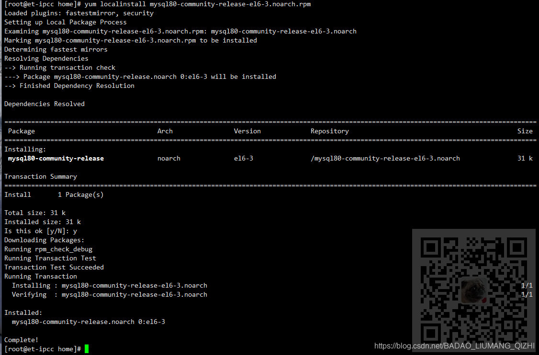Click the 'Complete!' message

point(22,340)
